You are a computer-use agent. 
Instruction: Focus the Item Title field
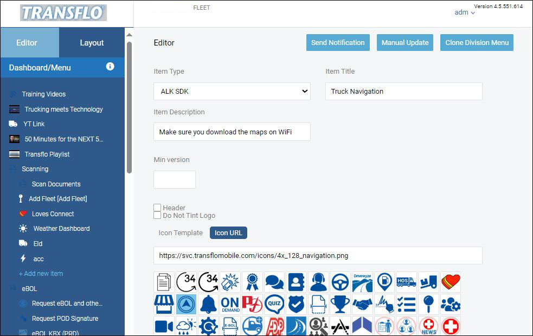(x=404, y=91)
